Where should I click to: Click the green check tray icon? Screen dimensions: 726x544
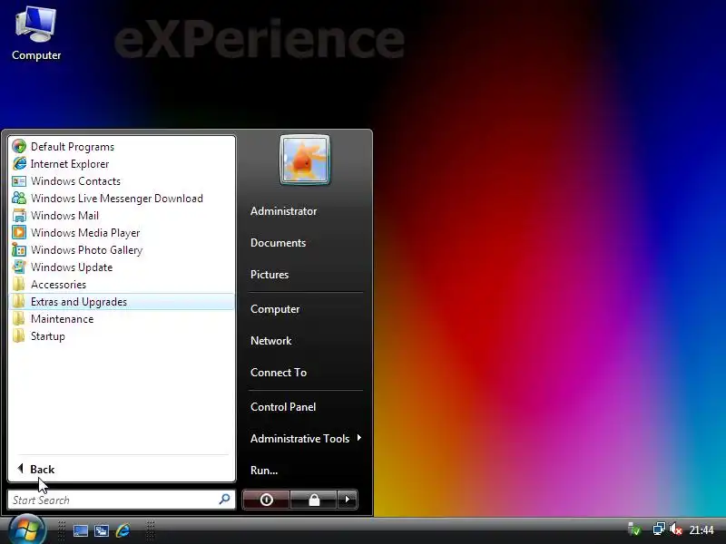coord(634,529)
